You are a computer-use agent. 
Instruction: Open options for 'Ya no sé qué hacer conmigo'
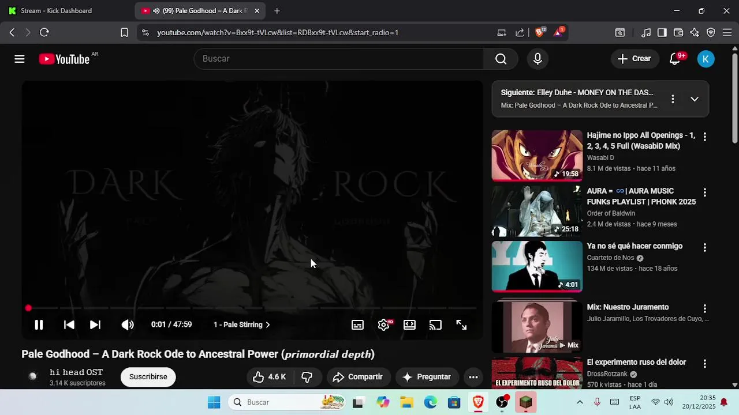click(x=704, y=247)
